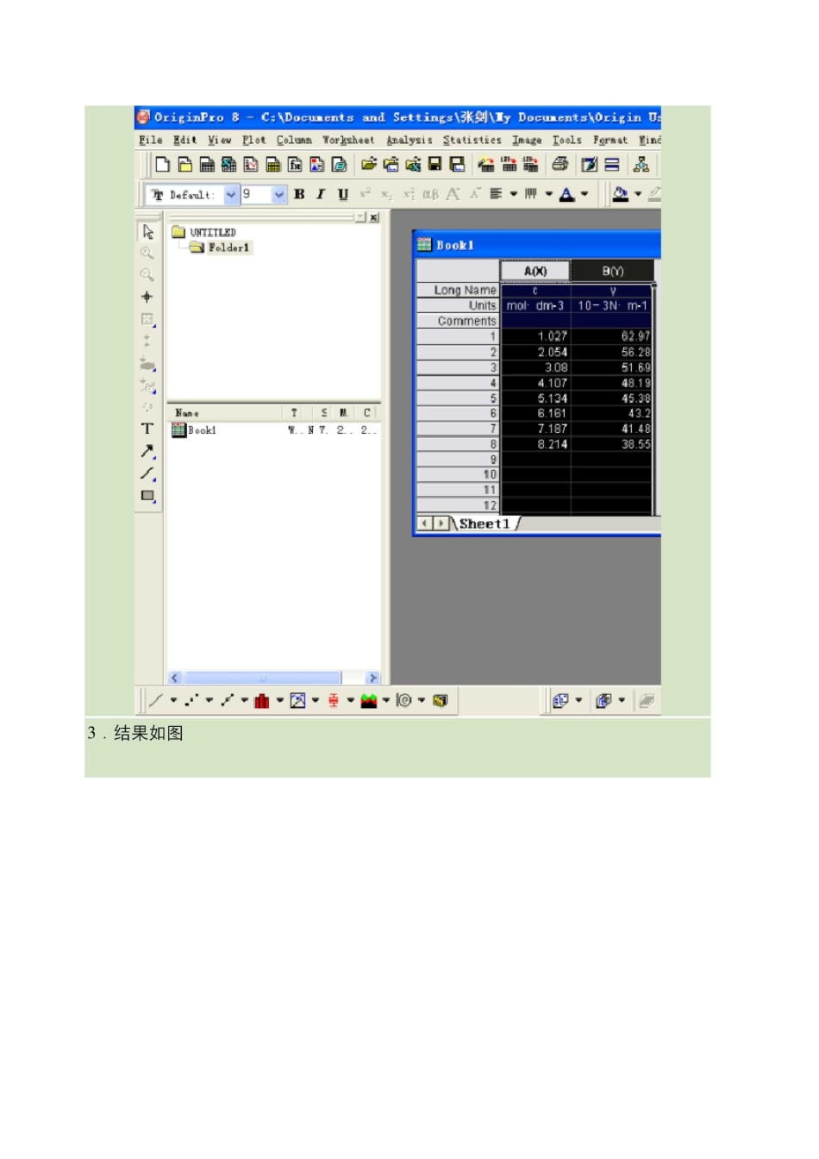Expand the Scatter plot type dropdown

[209, 700]
